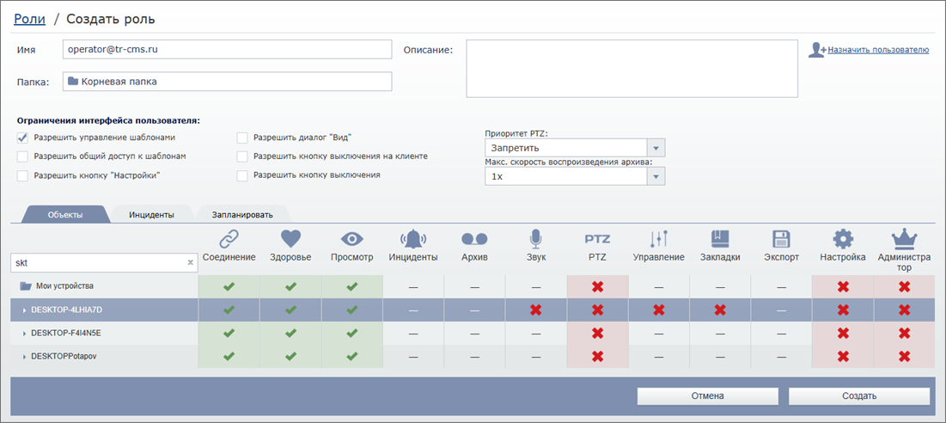Click the Соединение chain link icon

coord(229,238)
